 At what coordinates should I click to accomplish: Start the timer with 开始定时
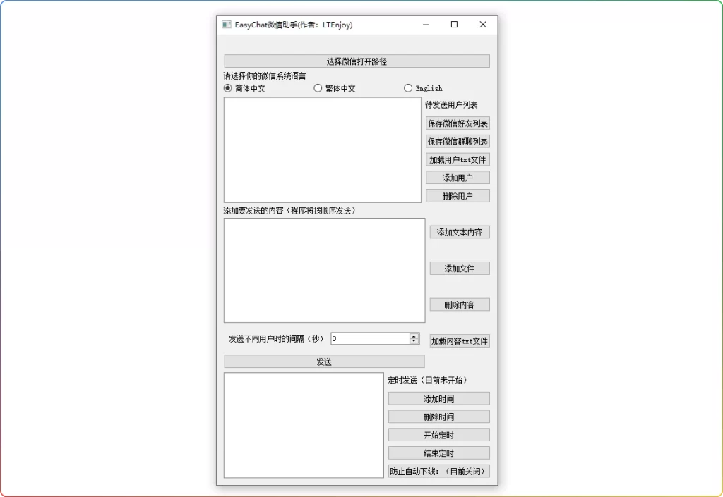coord(439,435)
